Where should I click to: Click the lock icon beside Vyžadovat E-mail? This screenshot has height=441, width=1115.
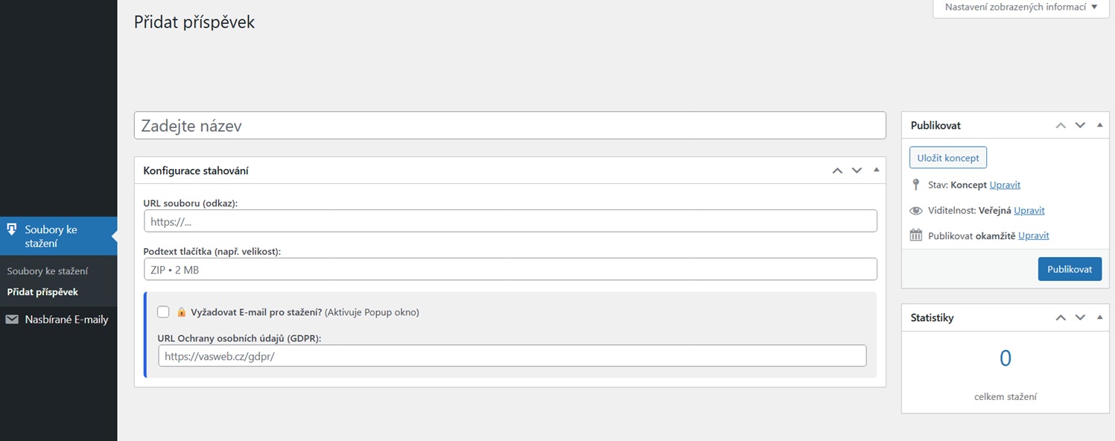point(182,312)
